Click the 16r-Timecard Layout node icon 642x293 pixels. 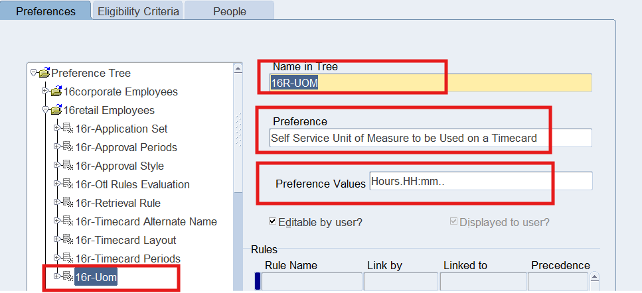(68, 240)
